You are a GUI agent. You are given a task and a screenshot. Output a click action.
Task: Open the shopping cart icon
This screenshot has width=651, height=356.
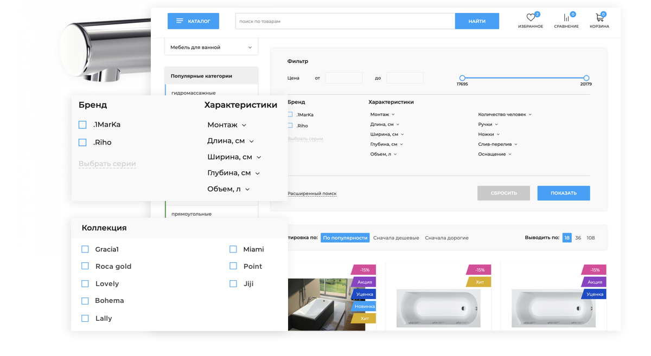599,18
